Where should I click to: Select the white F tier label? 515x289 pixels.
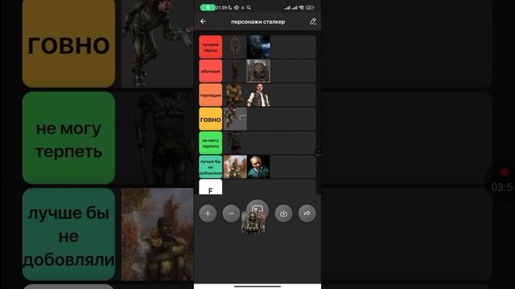pyautogui.click(x=211, y=187)
